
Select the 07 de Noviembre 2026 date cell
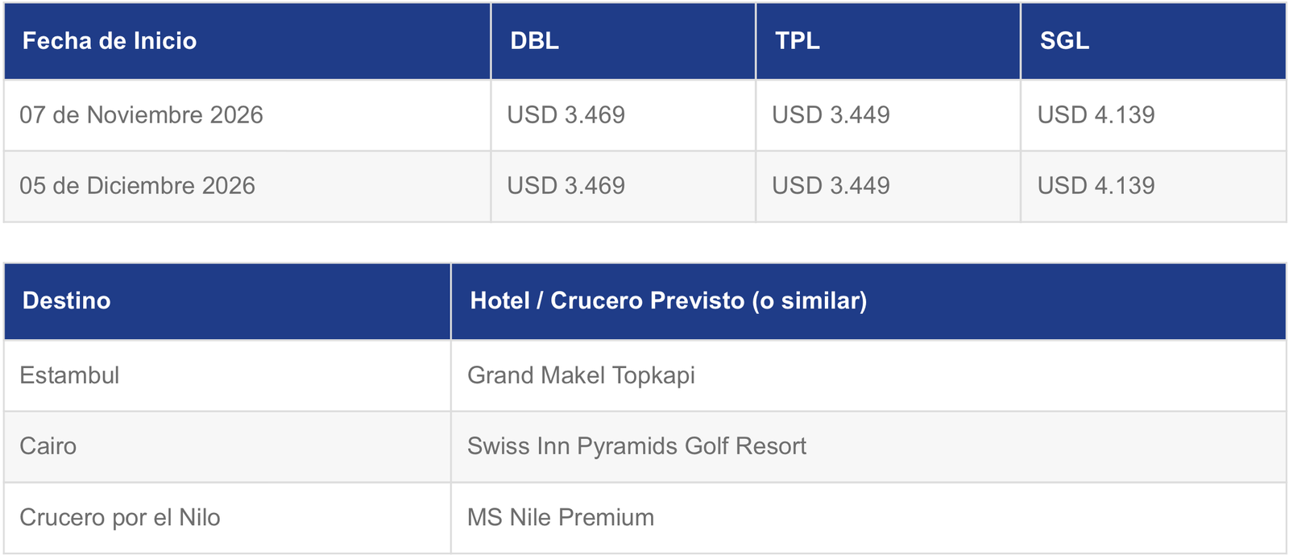247,115
